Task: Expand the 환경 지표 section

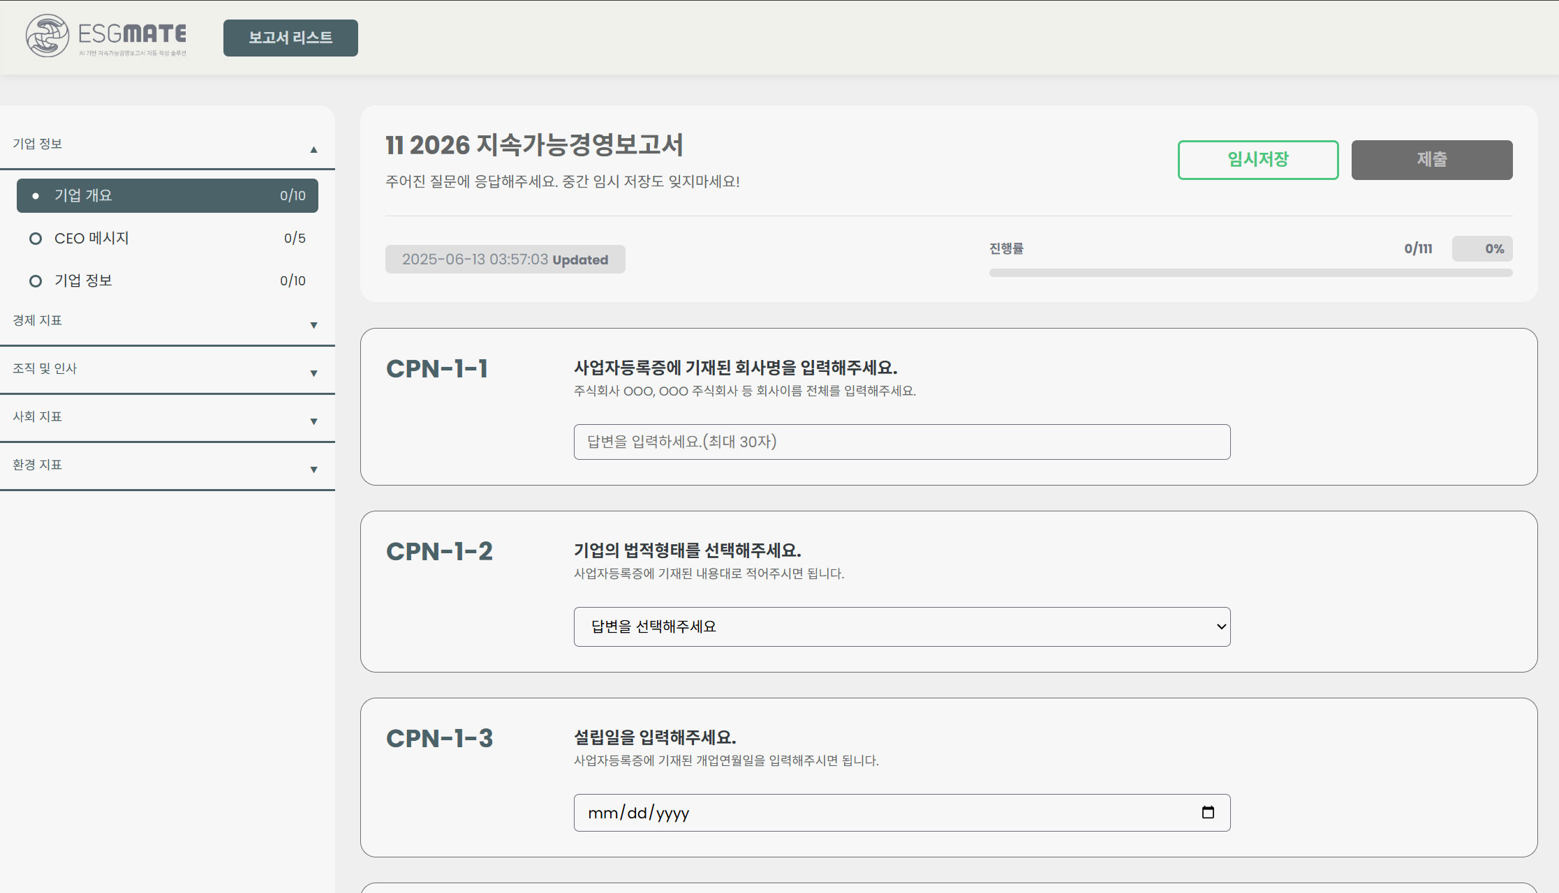Action: point(313,470)
